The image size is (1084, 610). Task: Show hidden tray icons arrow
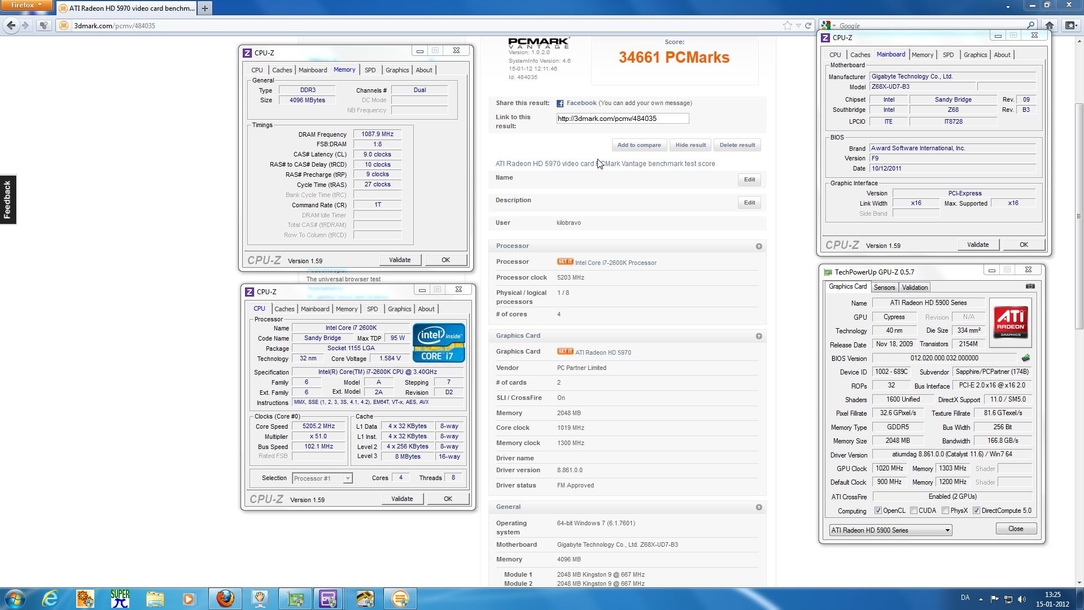pos(981,599)
